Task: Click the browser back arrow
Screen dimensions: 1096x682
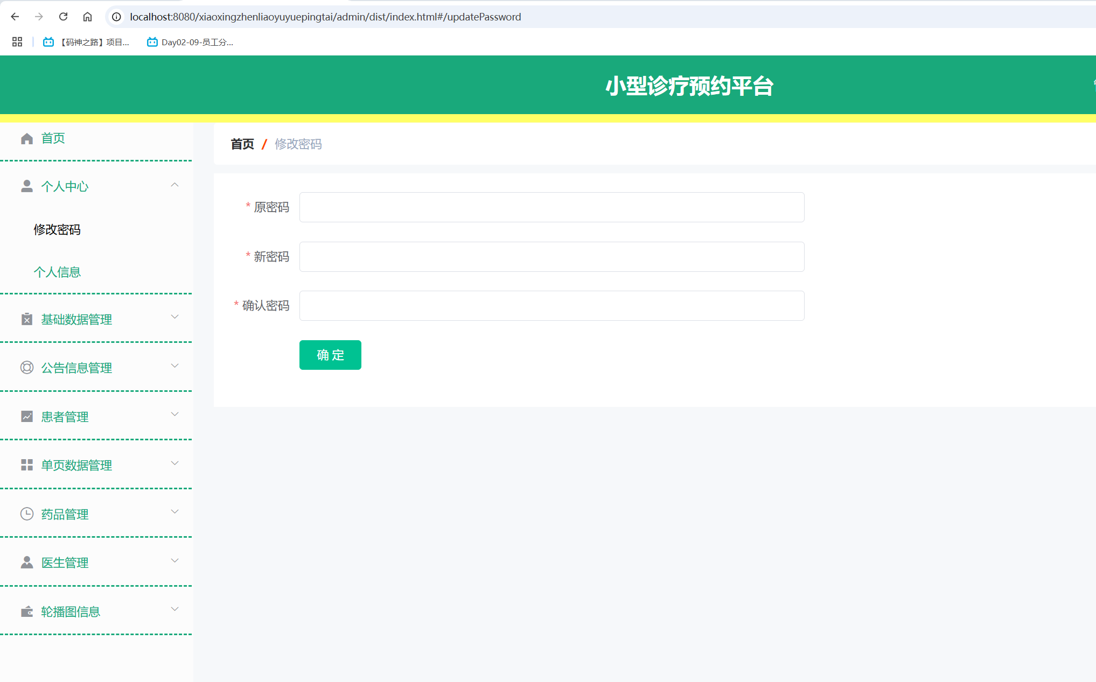Action: (x=15, y=17)
